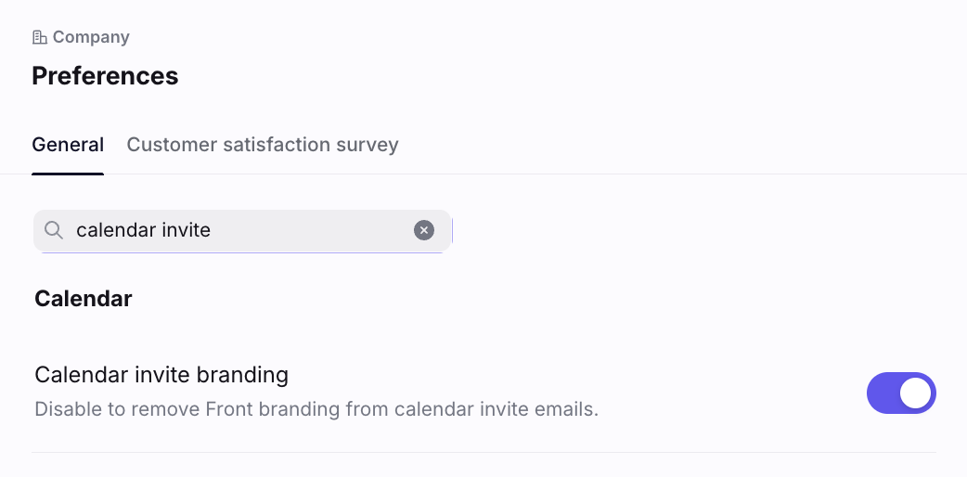Image resolution: width=967 pixels, height=477 pixels.
Task: Click into the 'calendar invite' search field
Action: point(242,231)
